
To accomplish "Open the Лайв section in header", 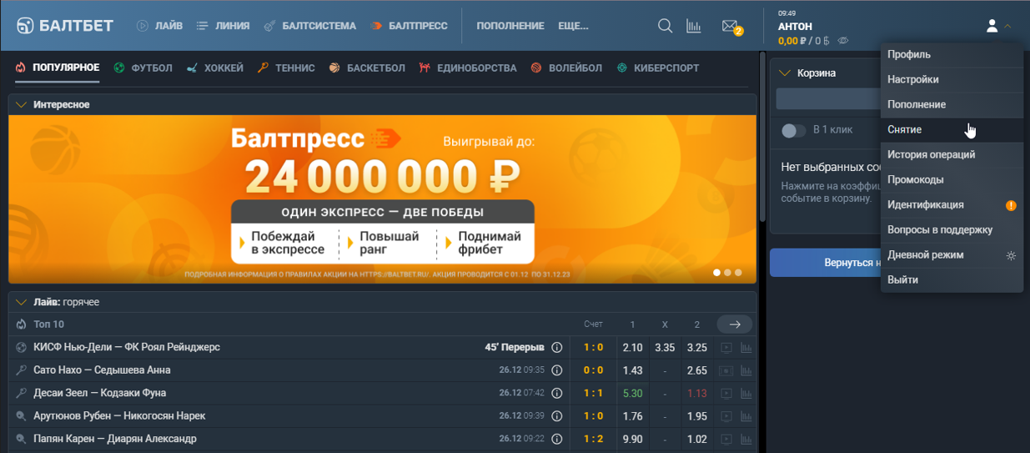I will click(x=159, y=26).
